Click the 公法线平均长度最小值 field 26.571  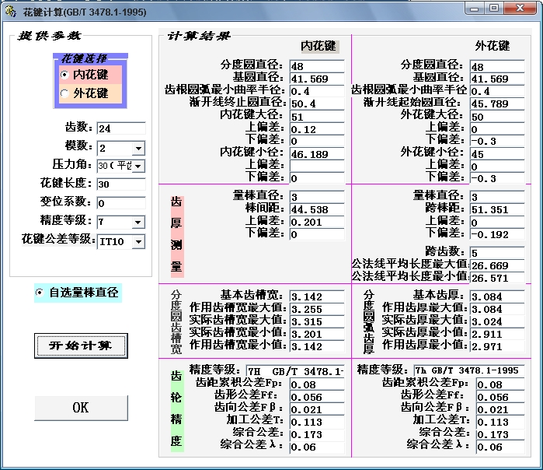(x=497, y=278)
